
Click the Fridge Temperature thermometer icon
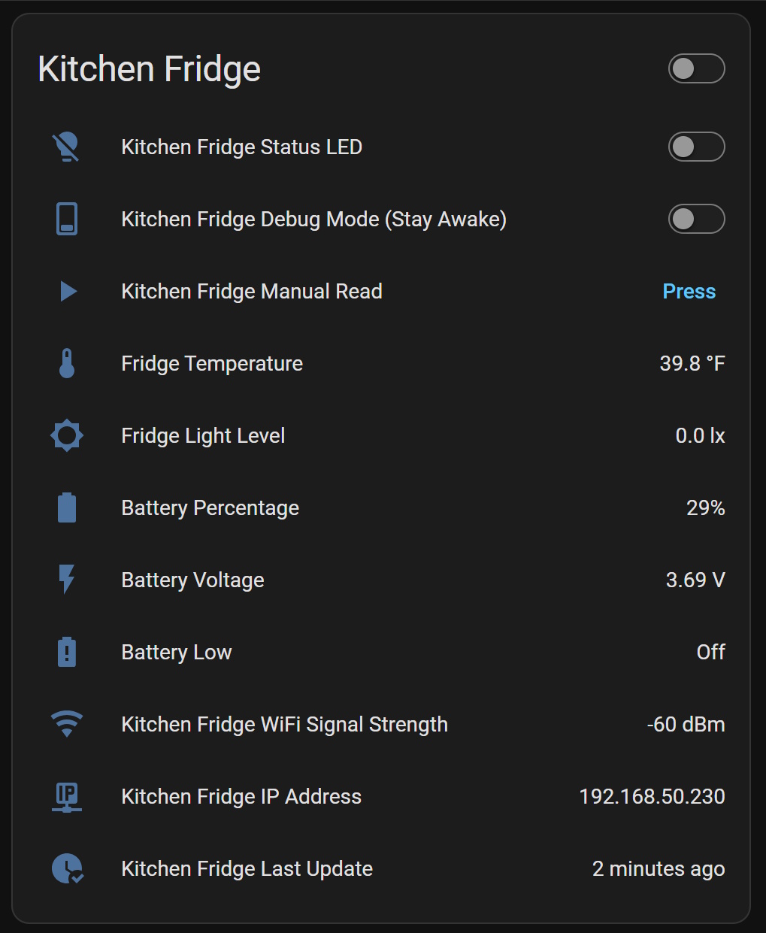(x=67, y=363)
